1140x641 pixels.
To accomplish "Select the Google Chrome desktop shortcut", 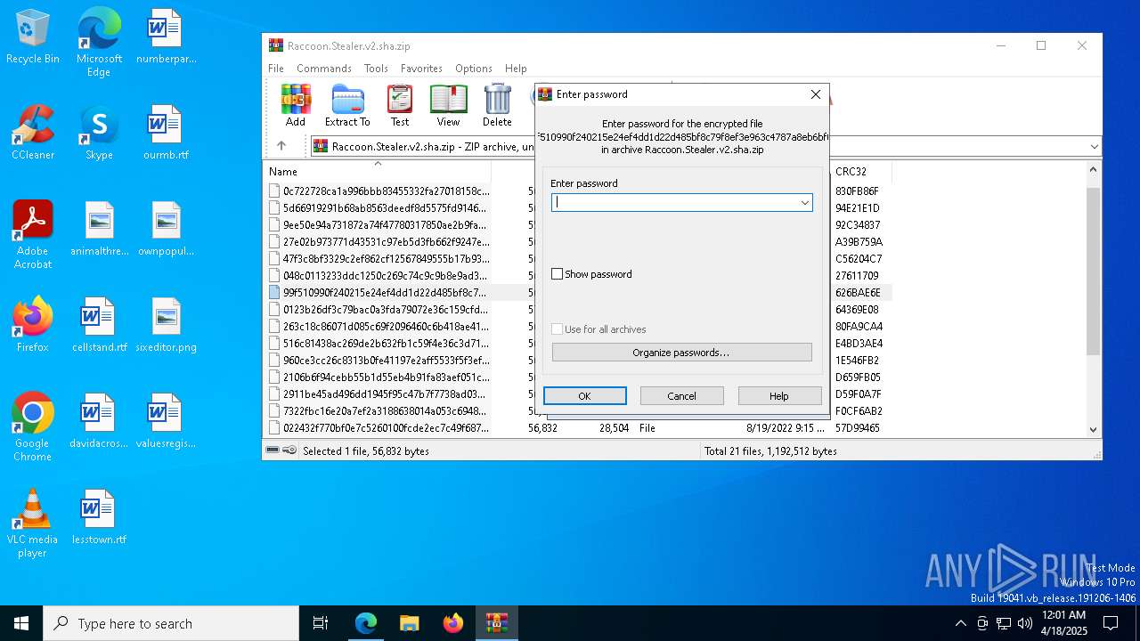I will point(32,427).
